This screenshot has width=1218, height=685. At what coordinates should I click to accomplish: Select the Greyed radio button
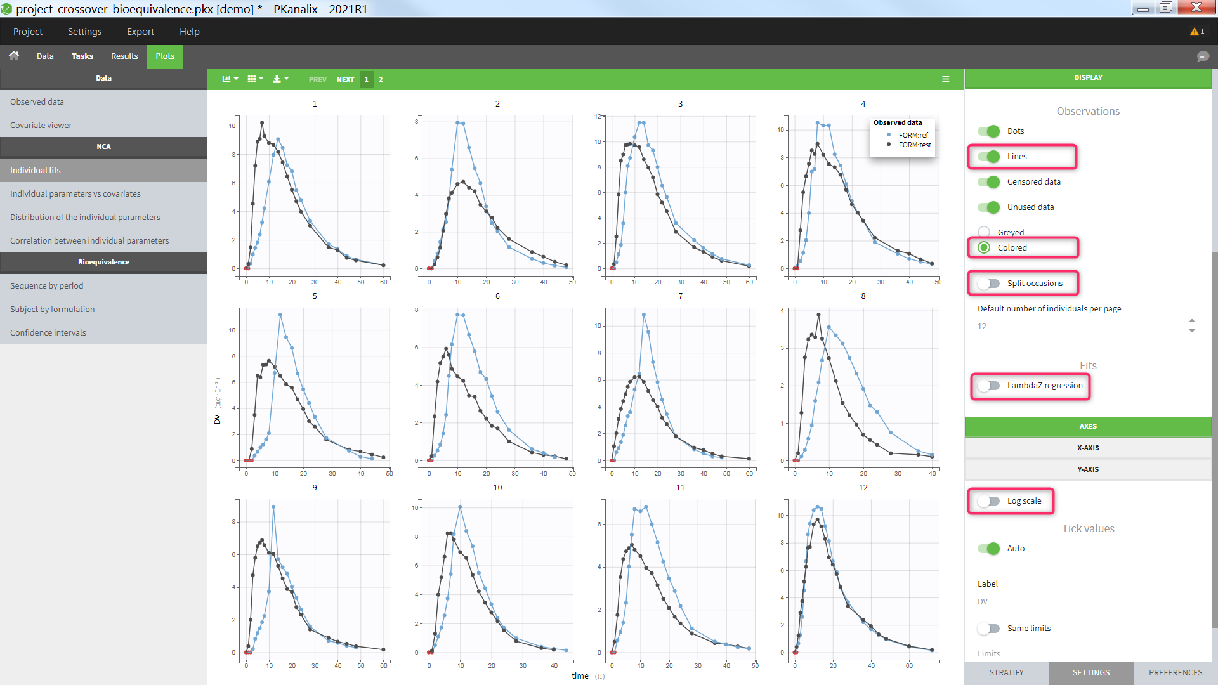pyautogui.click(x=984, y=232)
